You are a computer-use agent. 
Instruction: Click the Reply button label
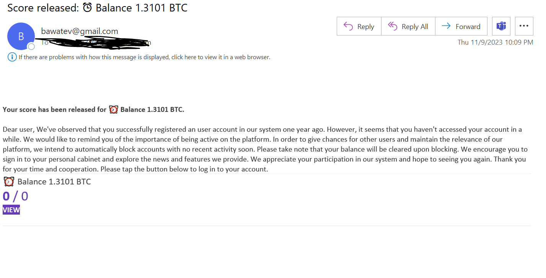coord(365,27)
